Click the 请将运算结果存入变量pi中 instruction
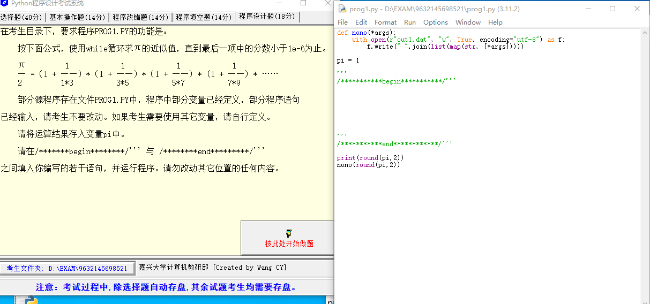This screenshot has height=304, width=650. click(71, 134)
